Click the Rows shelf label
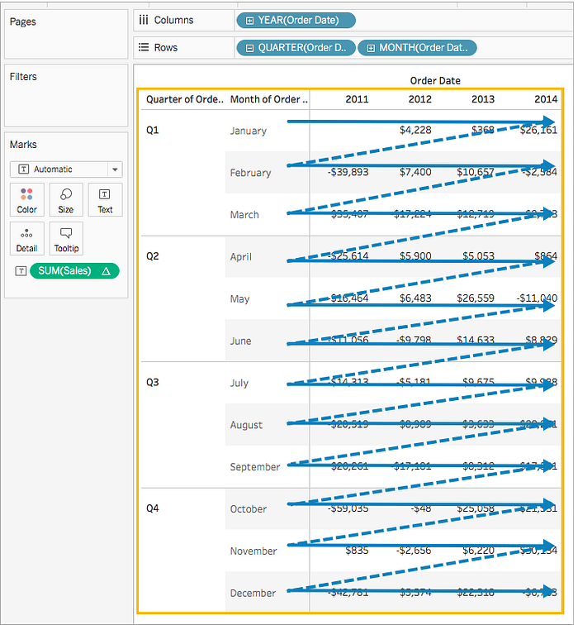Screen dimensions: 578x625 click(x=166, y=47)
